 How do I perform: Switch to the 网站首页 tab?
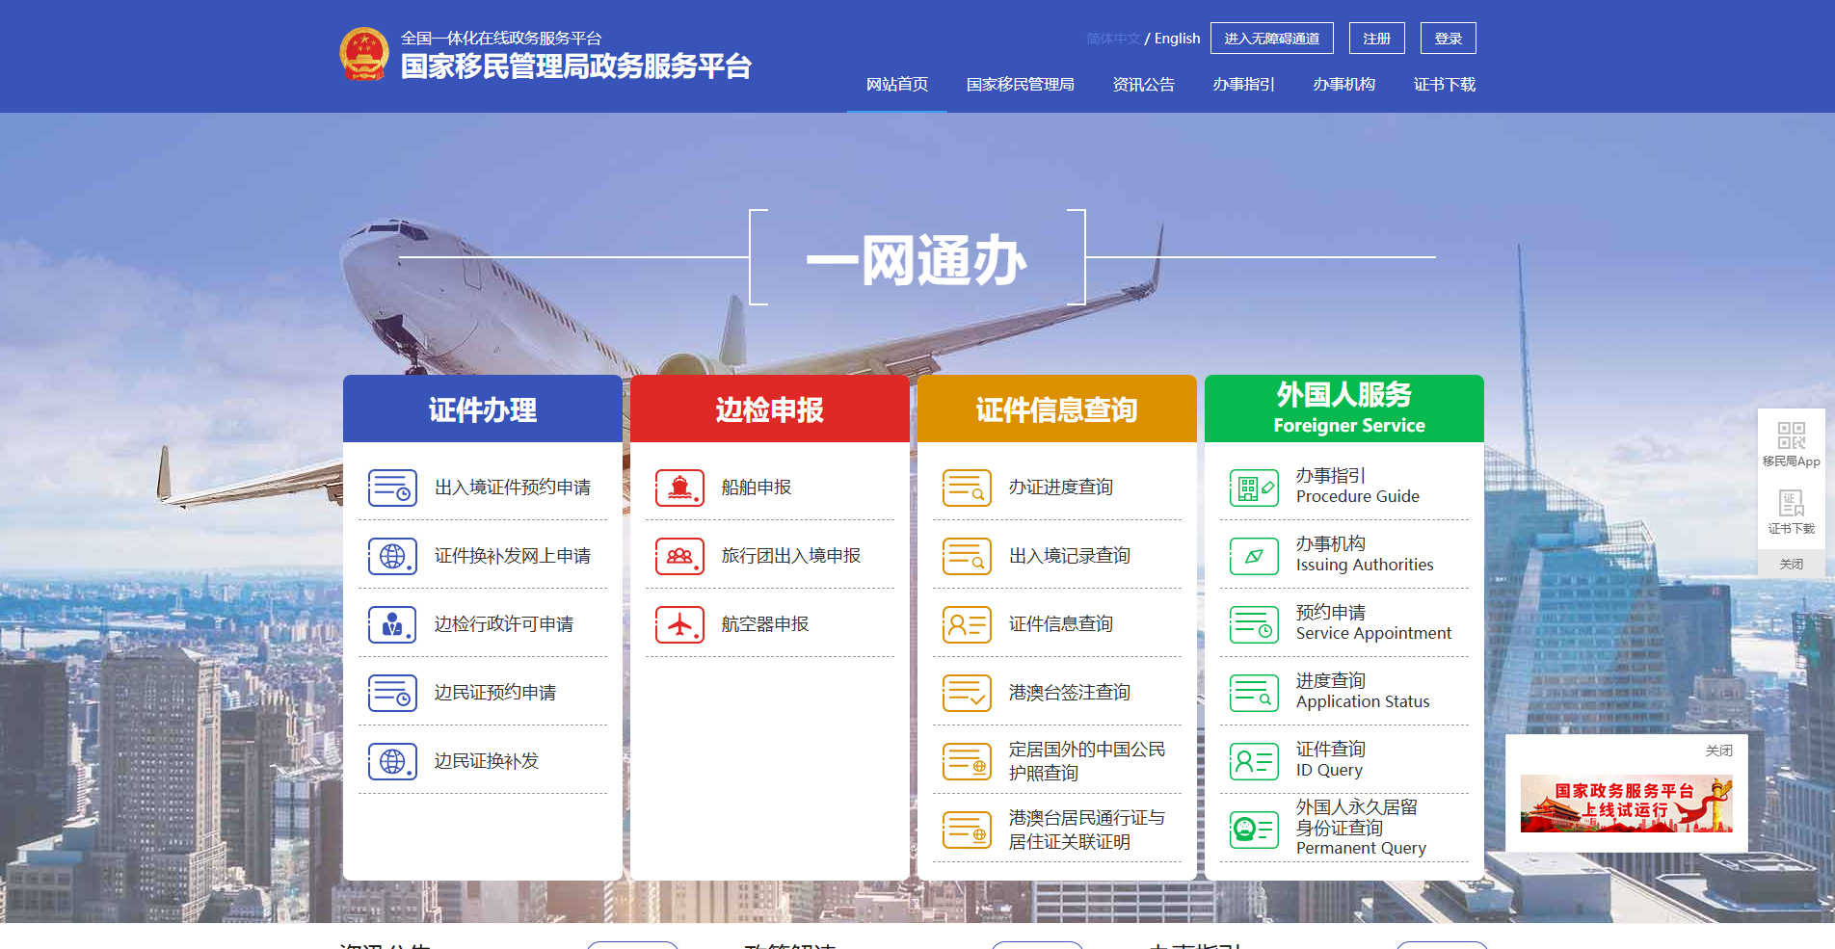896,85
